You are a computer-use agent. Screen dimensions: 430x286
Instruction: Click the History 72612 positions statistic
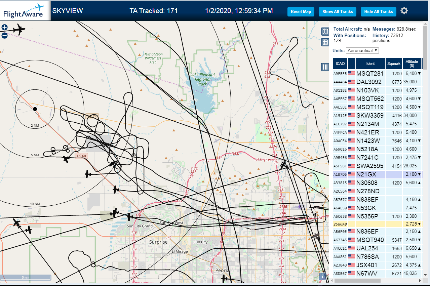[x=388, y=38]
